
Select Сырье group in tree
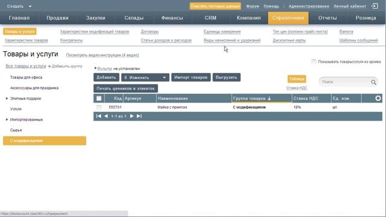click(16, 130)
